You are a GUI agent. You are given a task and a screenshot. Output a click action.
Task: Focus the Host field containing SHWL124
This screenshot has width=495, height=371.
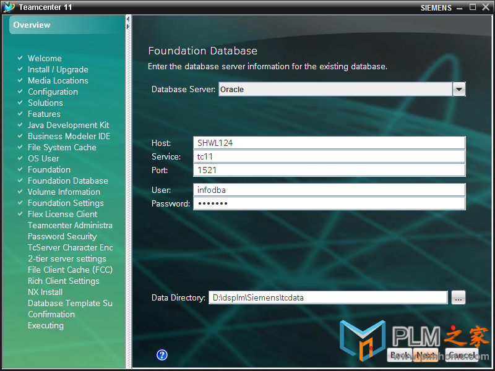[329, 143]
